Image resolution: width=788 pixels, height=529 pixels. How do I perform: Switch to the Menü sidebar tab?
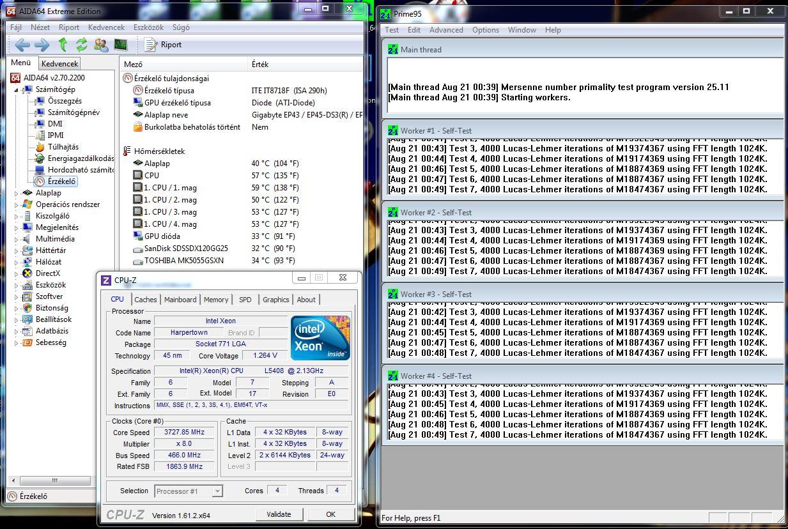click(x=21, y=63)
